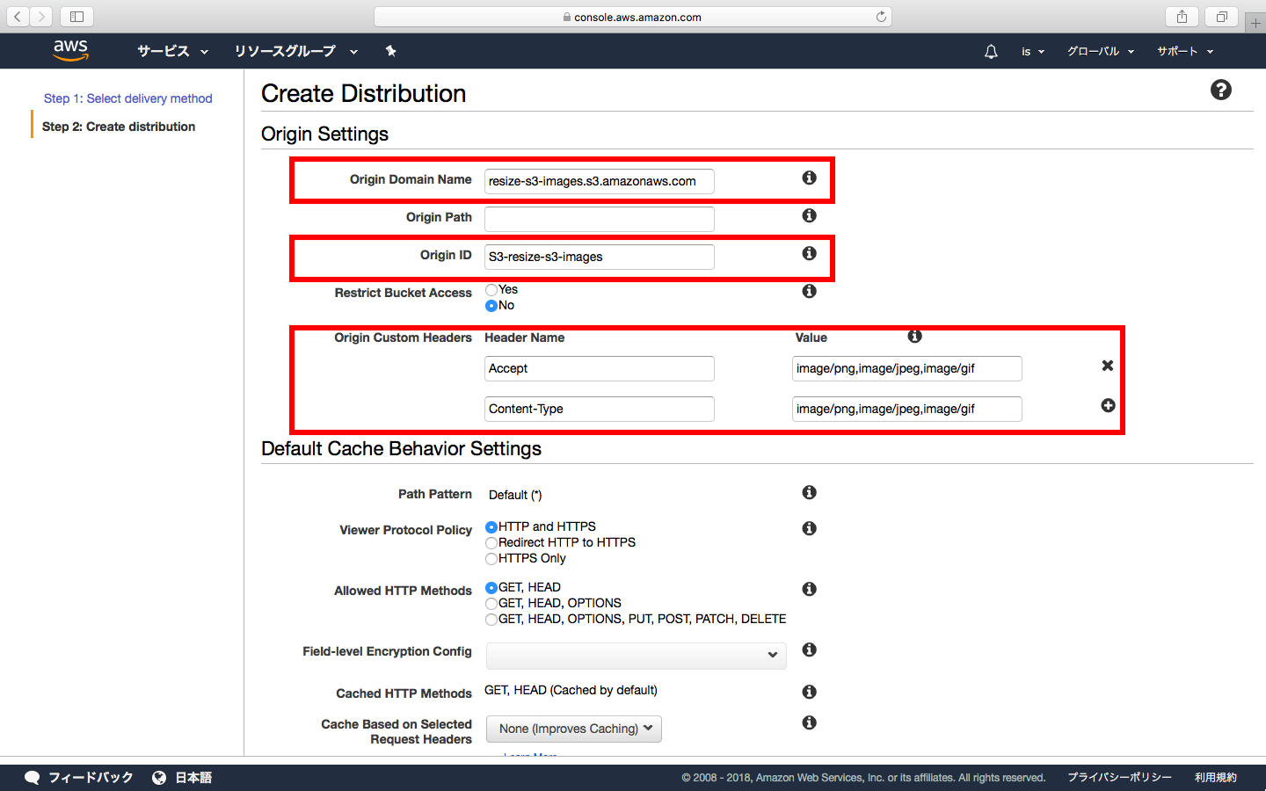Select GET, HEAD, OPTIONS allowed methods
The height and width of the screenshot is (791, 1266).
click(x=491, y=603)
